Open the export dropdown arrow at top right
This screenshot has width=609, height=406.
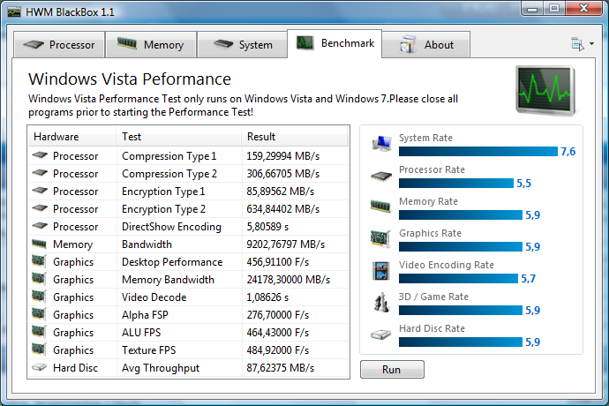pos(591,44)
